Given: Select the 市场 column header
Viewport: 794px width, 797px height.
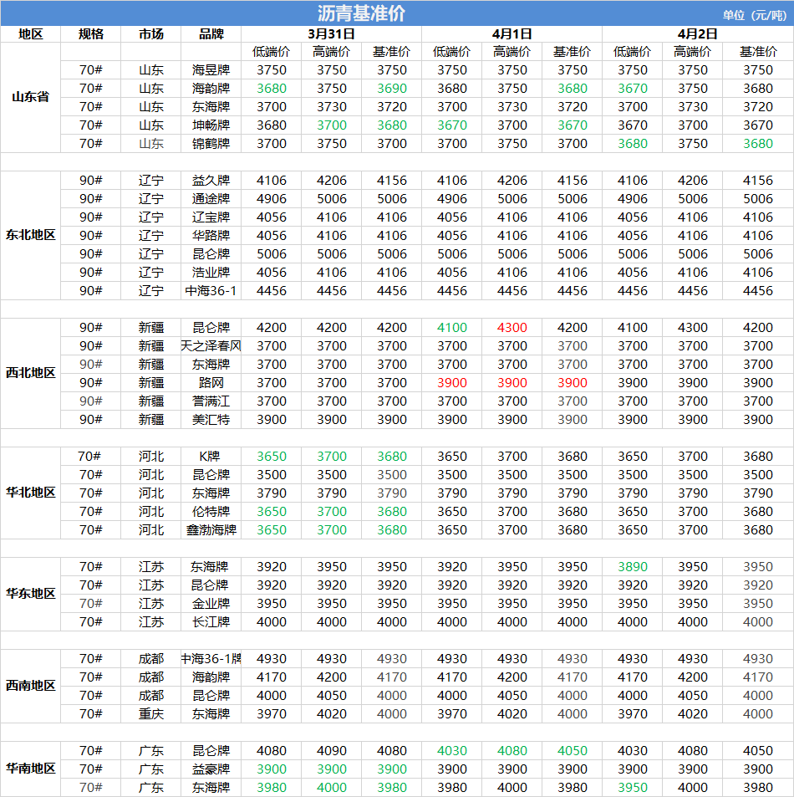Looking at the screenshot, I should 151,33.
